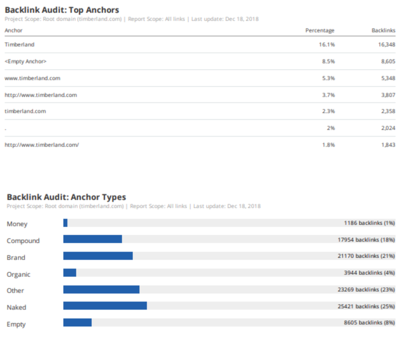The height and width of the screenshot is (342, 405).
Task: Select '23269 backlinks (23%)' value
Action: coord(366,290)
